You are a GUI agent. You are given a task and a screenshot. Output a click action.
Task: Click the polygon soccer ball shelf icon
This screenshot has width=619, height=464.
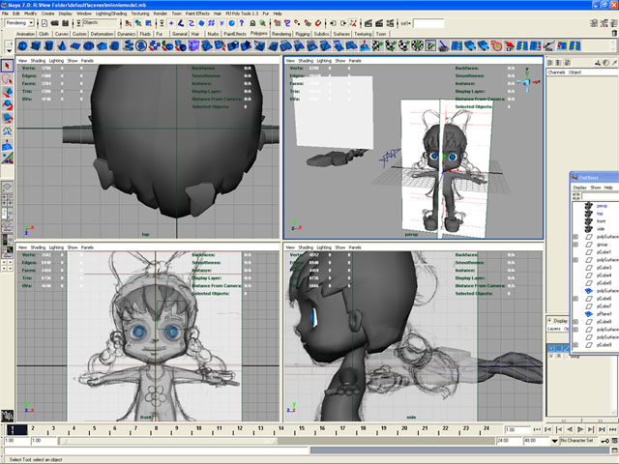pyautogui.click(x=141, y=45)
